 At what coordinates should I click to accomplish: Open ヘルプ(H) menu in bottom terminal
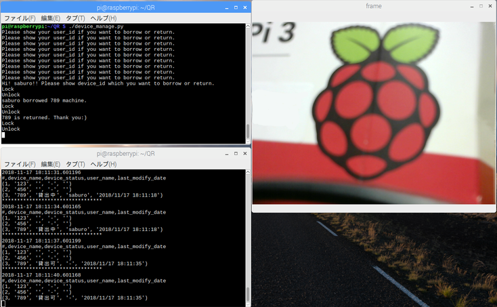[104, 164]
